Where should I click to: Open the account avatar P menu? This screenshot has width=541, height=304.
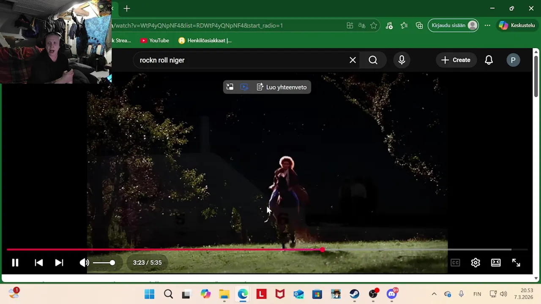tap(513, 60)
